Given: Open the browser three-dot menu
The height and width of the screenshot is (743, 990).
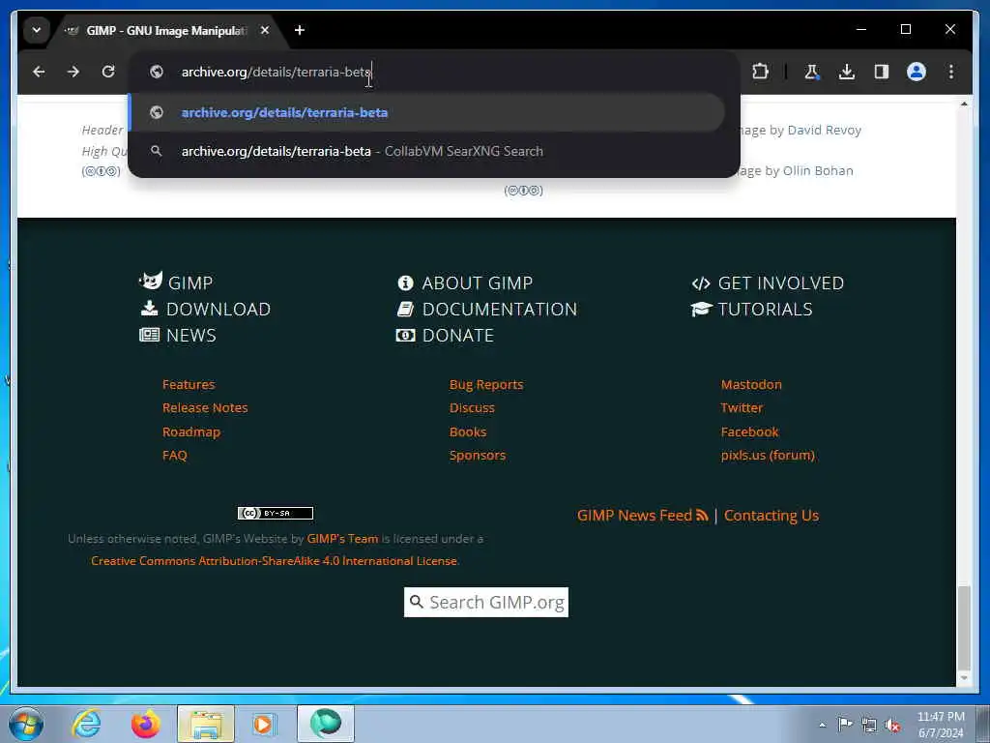Looking at the screenshot, I should [x=951, y=72].
